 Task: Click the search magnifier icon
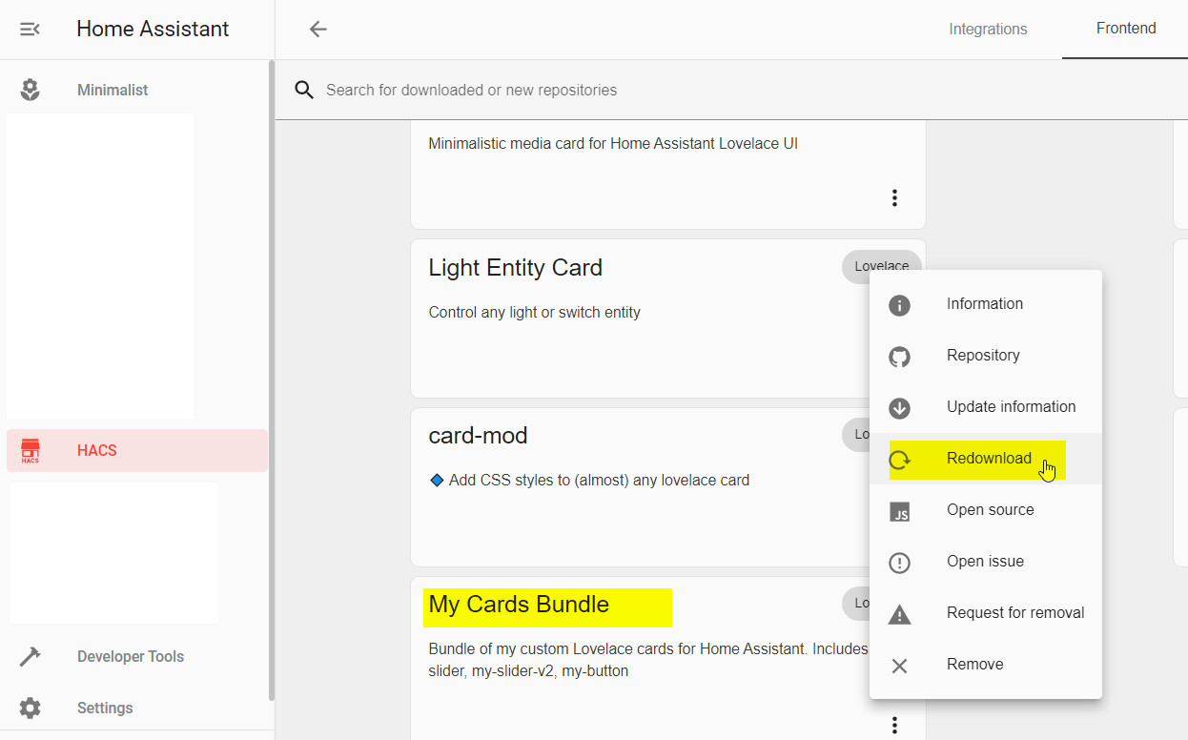point(304,90)
